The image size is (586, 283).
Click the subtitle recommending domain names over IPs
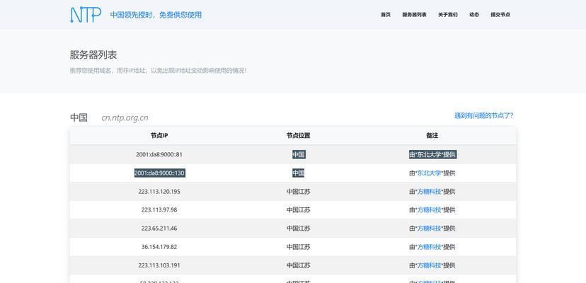pos(158,71)
